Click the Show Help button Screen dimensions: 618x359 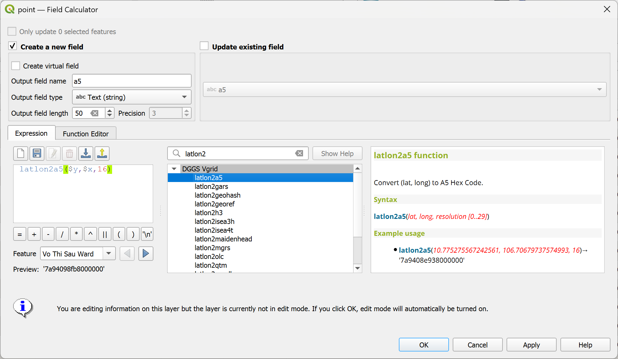click(x=337, y=154)
